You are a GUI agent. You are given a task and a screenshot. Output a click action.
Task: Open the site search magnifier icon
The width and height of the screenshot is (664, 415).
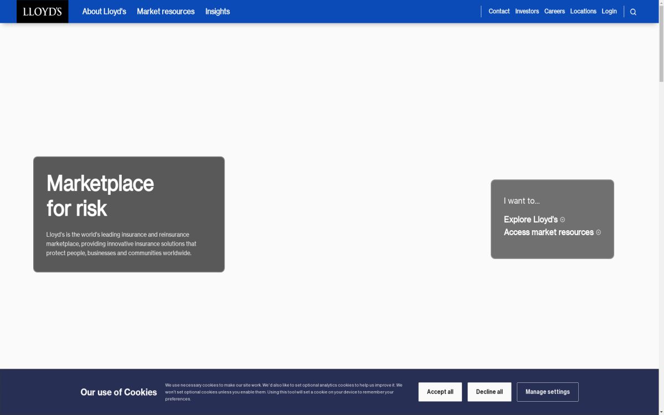632,11
